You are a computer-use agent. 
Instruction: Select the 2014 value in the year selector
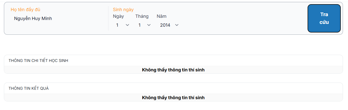[x=165, y=25]
